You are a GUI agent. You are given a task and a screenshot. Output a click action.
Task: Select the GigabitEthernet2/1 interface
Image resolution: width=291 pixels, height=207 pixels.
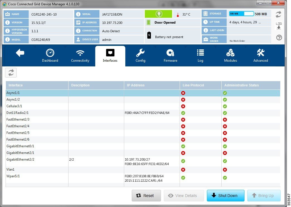click(143, 153)
